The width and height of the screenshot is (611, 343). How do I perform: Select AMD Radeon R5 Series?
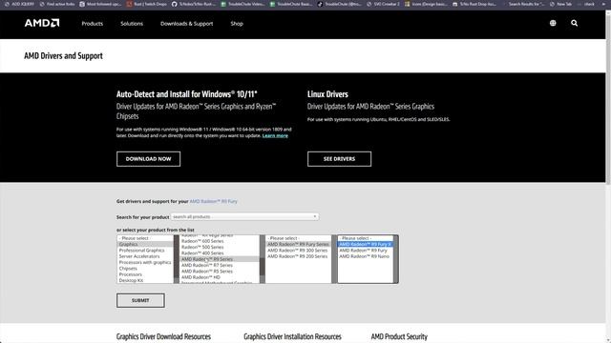point(219,271)
